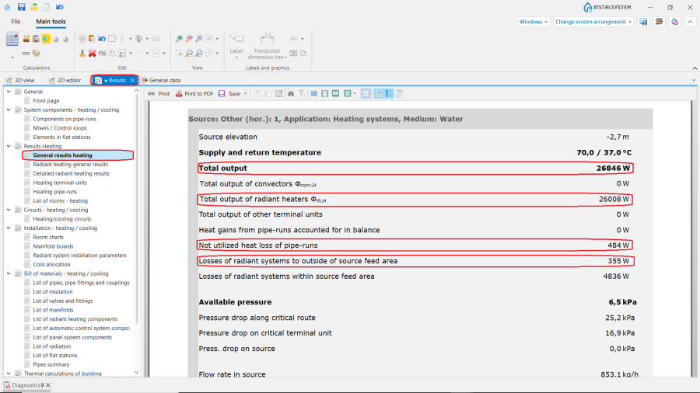Open the Pipes summary report

[51, 364]
